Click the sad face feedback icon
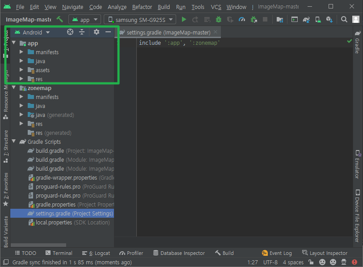363x267 pixels. (x=333, y=262)
